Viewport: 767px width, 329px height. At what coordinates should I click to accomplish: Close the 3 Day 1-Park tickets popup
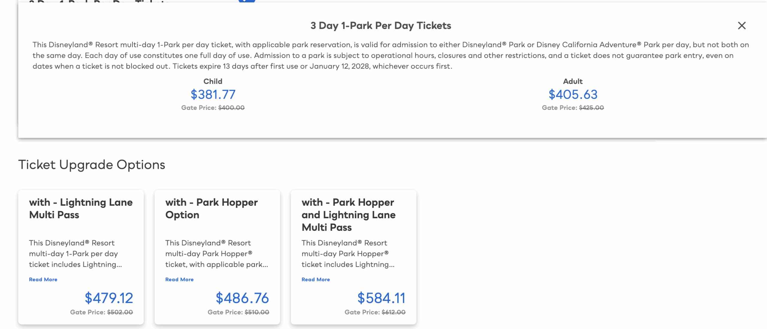(742, 26)
